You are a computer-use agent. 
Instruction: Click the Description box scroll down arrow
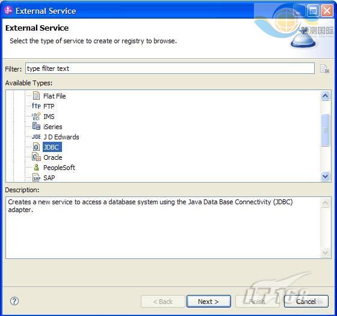pyautogui.click(x=325, y=252)
